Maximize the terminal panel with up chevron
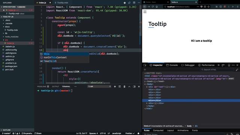The width and height of the screenshot is (240, 135). pyautogui.click(x=129, y=87)
